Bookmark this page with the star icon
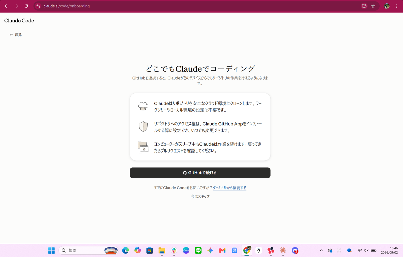This screenshot has width=403, height=257. click(x=373, y=6)
